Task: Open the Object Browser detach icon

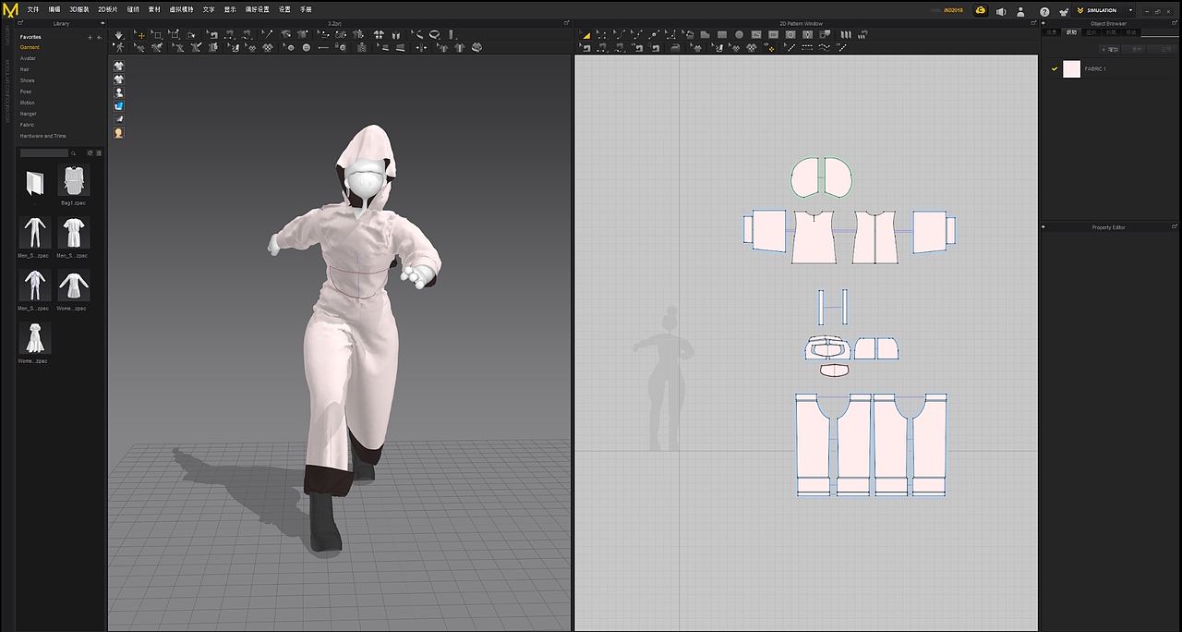Action: (1174, 23)
